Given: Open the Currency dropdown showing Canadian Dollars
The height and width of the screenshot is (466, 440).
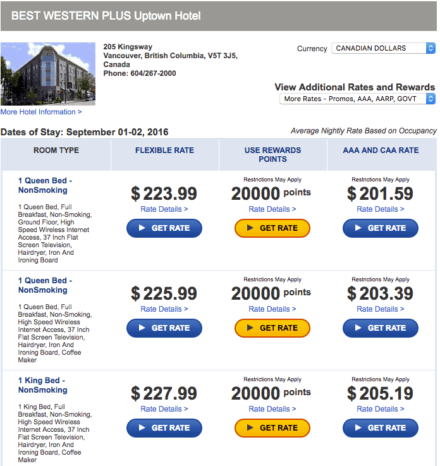Looking at the screenshot, I should 383,48.
